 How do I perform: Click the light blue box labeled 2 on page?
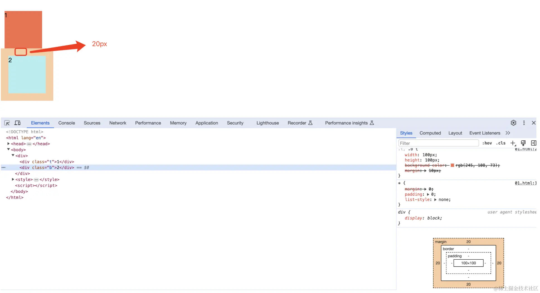[27, 75]
